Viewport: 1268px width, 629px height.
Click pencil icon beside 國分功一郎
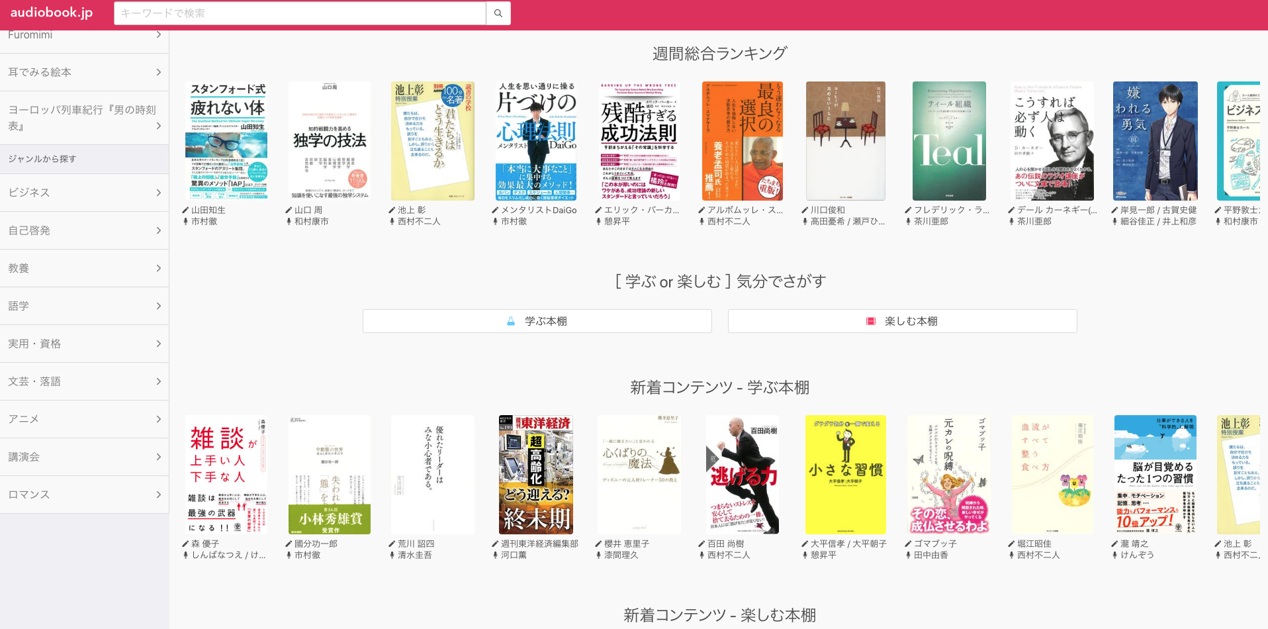pos(289,544)
